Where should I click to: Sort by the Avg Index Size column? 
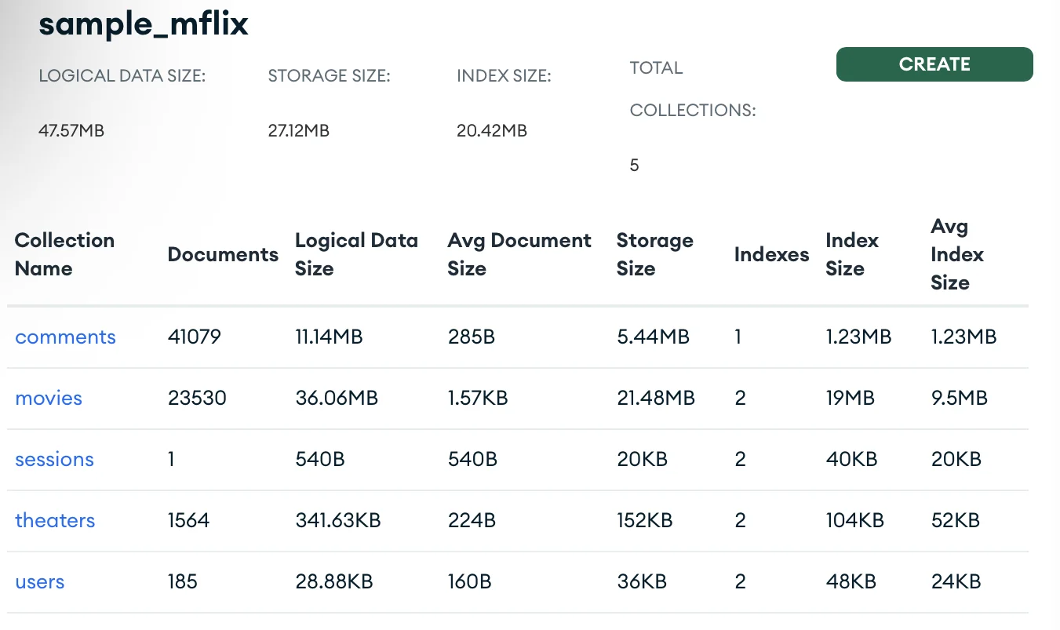pyautogui.click(x=956, y=254)
